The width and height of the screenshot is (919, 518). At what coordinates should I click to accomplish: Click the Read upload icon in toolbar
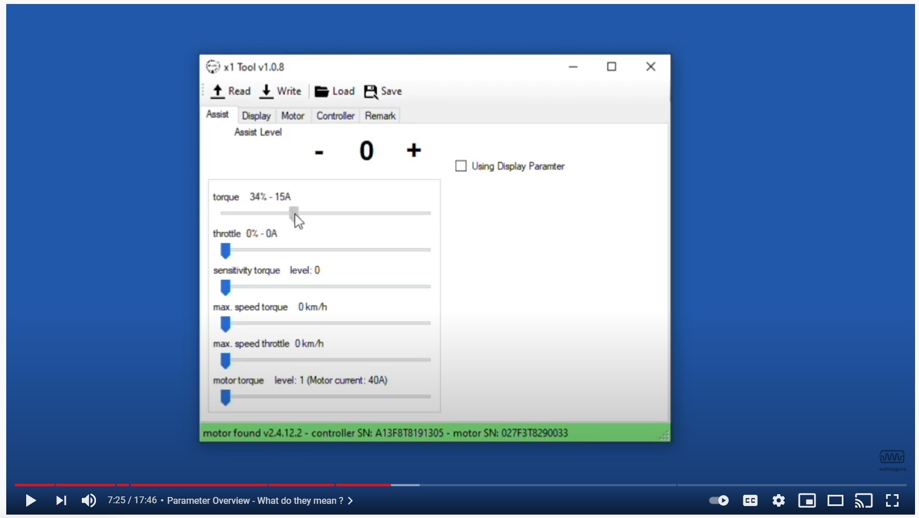tap(218, 91)
